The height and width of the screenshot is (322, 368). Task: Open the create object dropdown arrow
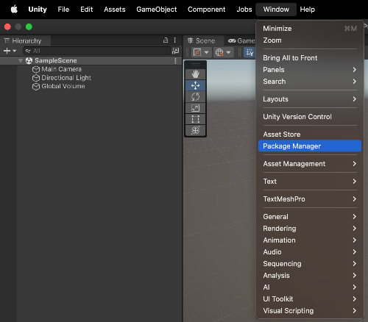click(x=14, y=51)
